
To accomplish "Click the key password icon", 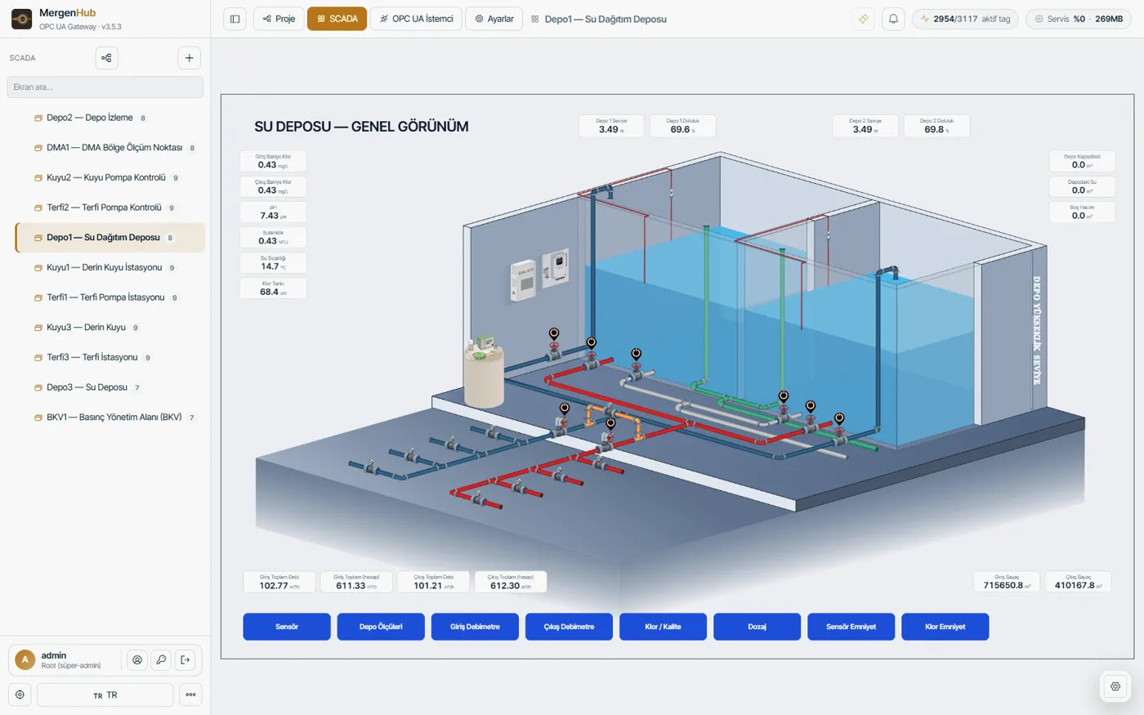I will pyautogui.click(x=161, y=660).
